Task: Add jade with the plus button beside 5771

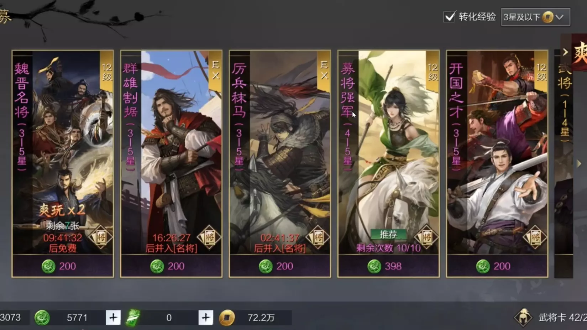Action: (113, 317)
